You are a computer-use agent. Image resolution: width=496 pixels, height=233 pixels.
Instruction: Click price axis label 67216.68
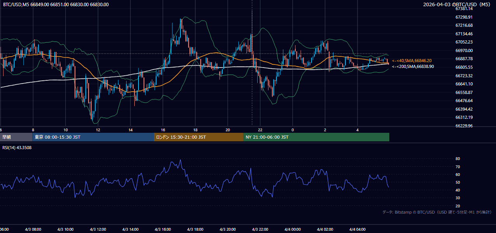pos(464,25)
